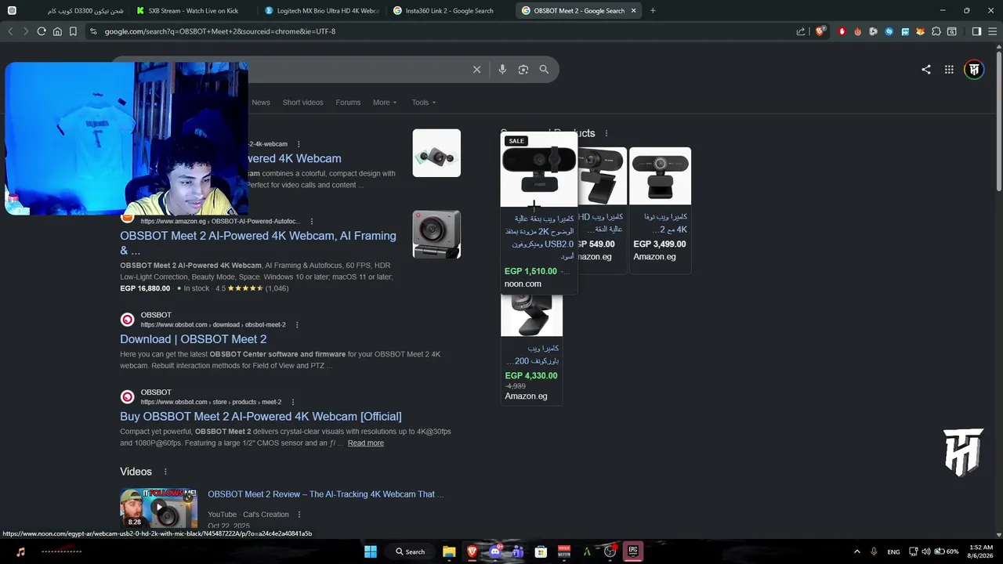This screenshot has height=564, width=1003.
Task: Start voice search with the microphone icon
Action: [502, 70]
